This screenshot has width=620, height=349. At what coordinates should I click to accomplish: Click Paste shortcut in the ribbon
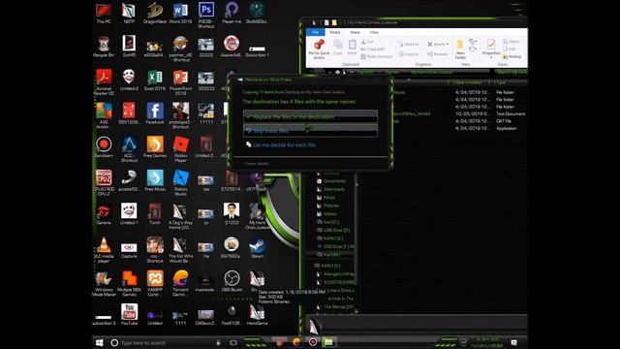377,56
